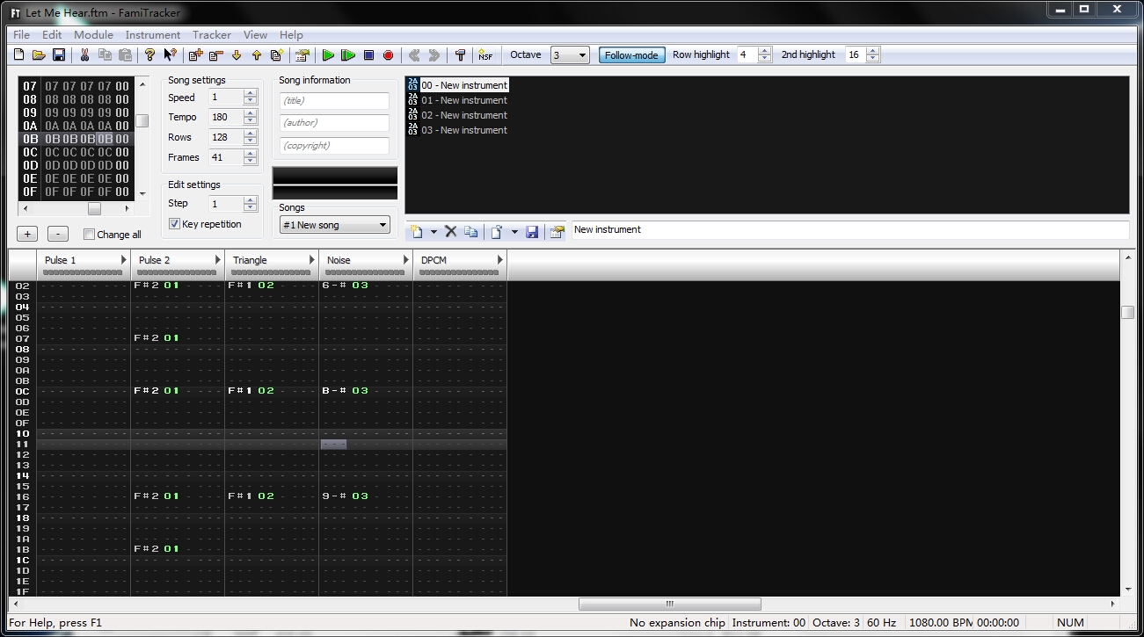
Task: Select instrument 02 - New instrument
Action: point(464,115)
